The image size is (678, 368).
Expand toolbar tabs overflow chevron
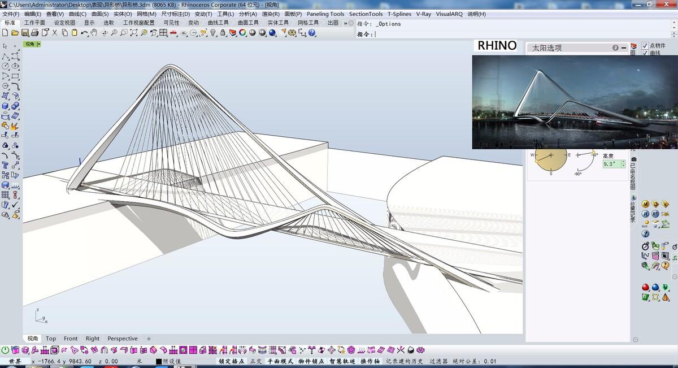click(345, 23)
